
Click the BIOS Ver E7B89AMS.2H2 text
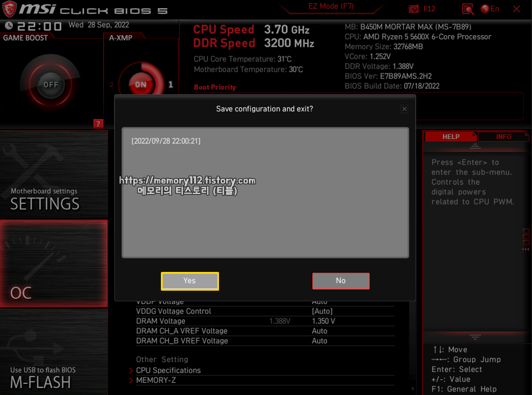click(x=388, y=76)
